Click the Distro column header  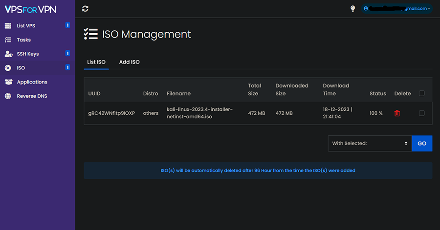pos(151,94)
